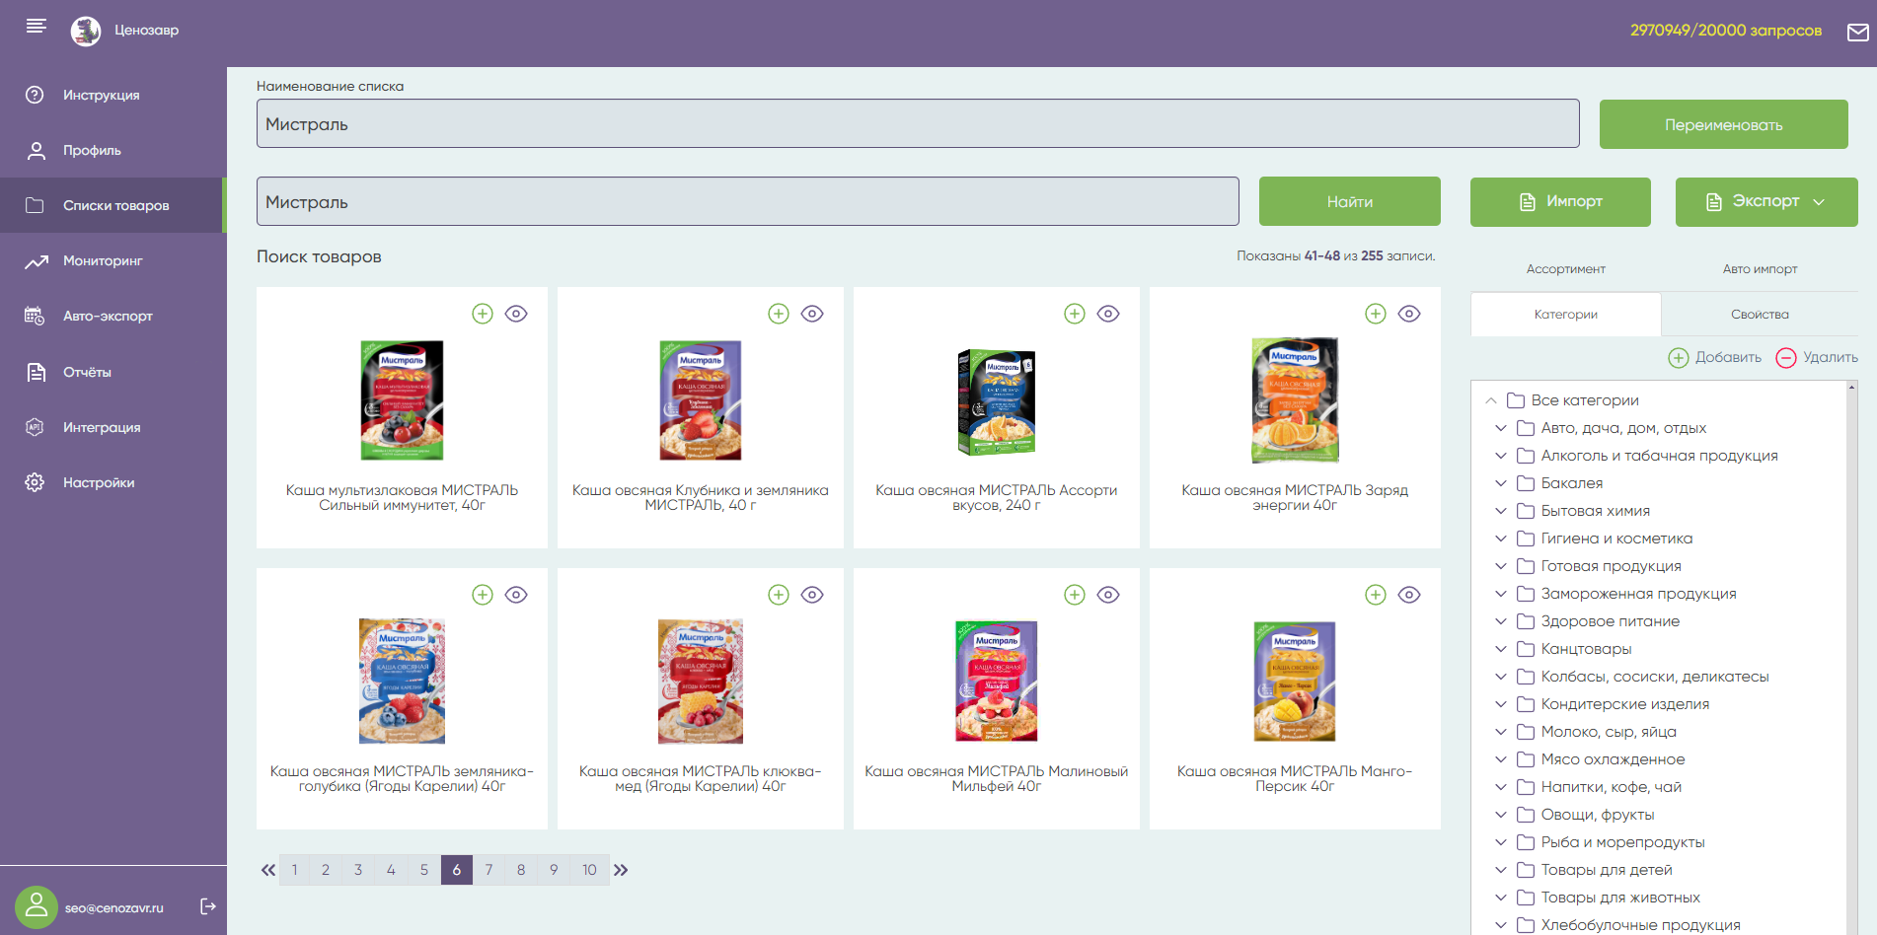This screenshot has height=935, width=1877.
Task: Click the Все категории folder icon
Action: point(1516,400)
